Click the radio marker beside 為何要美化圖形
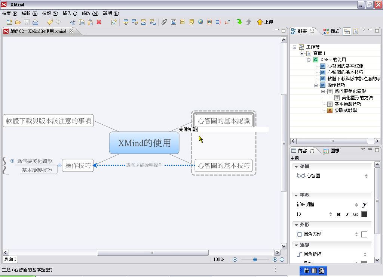This screenshot has width=383, height=277. [x=12, y=161]
